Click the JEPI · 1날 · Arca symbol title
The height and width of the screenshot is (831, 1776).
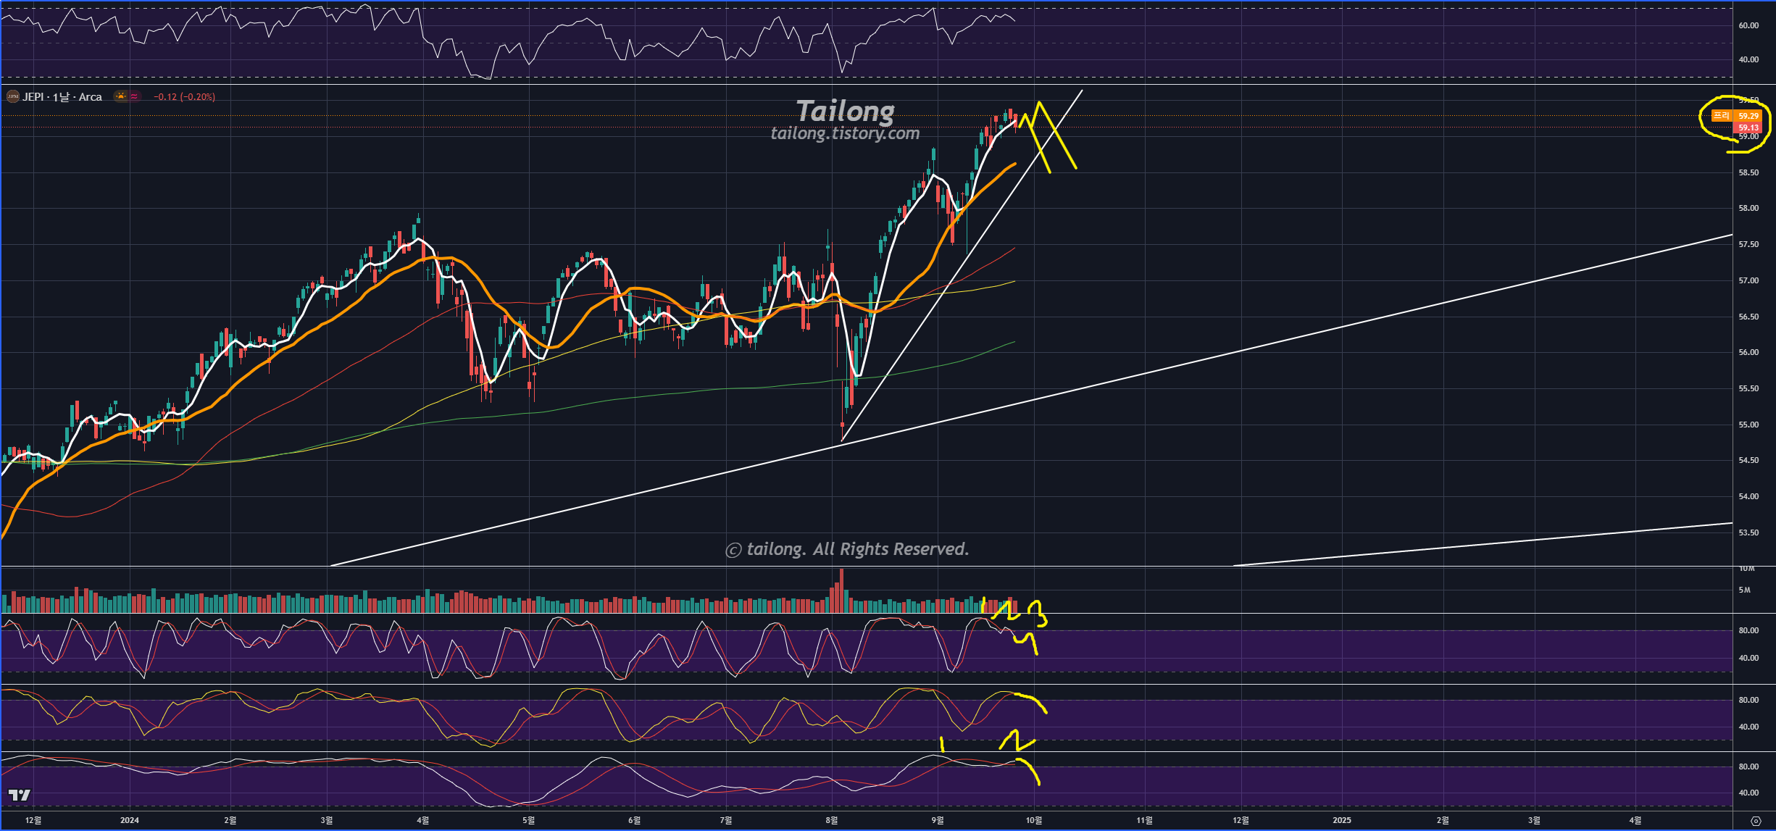[62, 97]
